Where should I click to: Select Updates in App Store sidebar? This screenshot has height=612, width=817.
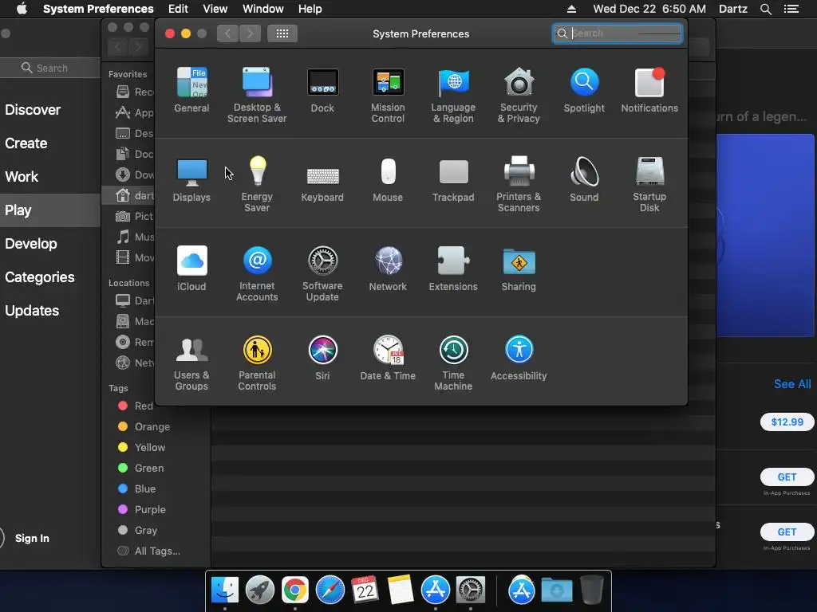coord(32,311)
